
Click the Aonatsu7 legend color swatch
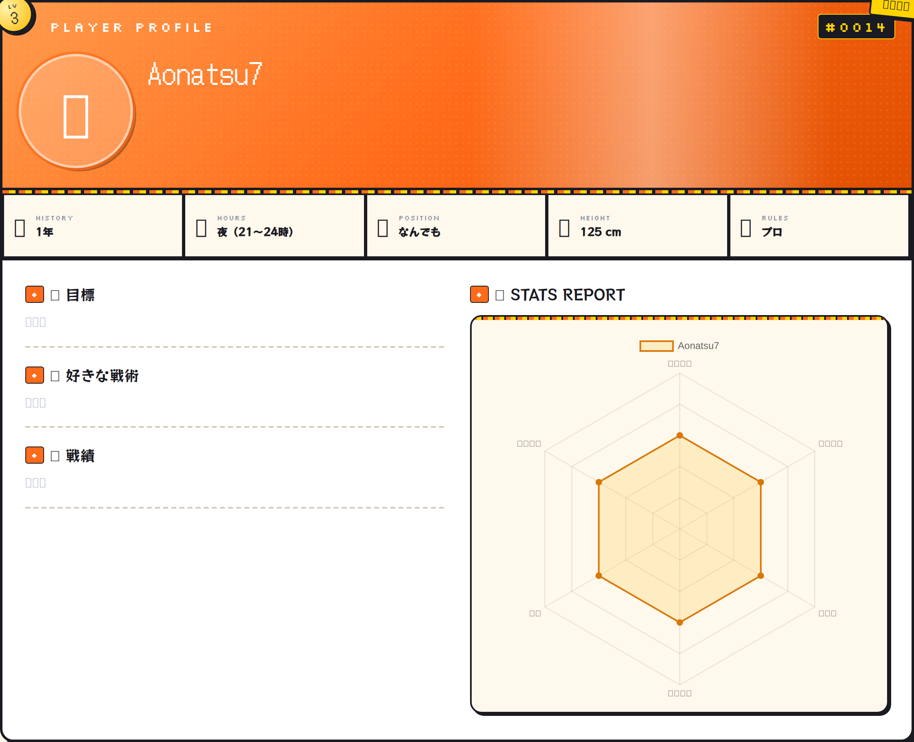click(x=656, y=346)
